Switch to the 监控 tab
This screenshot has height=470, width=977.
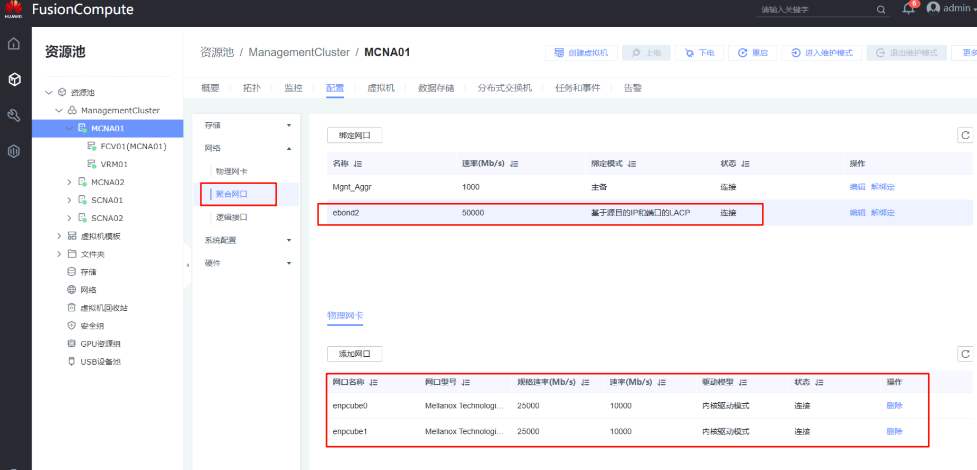[x=293, y=88]
